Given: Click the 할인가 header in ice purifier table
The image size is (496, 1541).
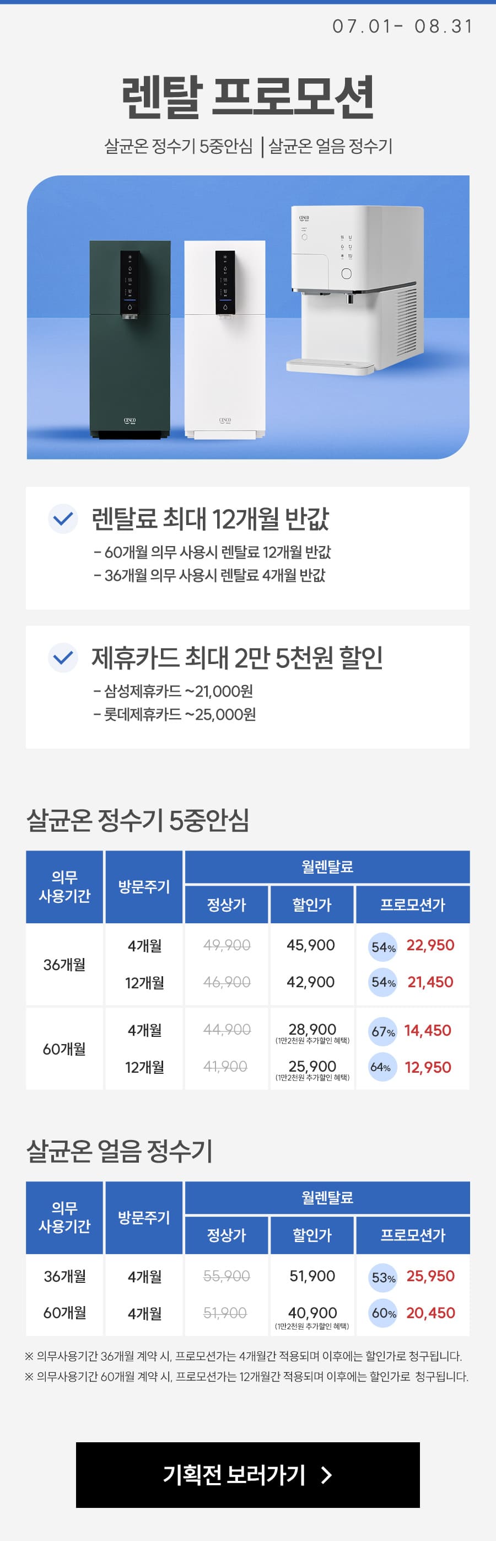Looking at the screenshot, I should 312,1235.
